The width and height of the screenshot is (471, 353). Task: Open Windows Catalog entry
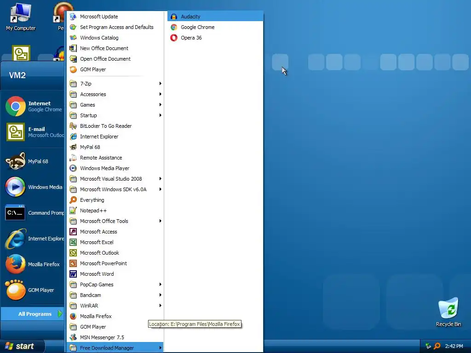(x=115, y=38)
